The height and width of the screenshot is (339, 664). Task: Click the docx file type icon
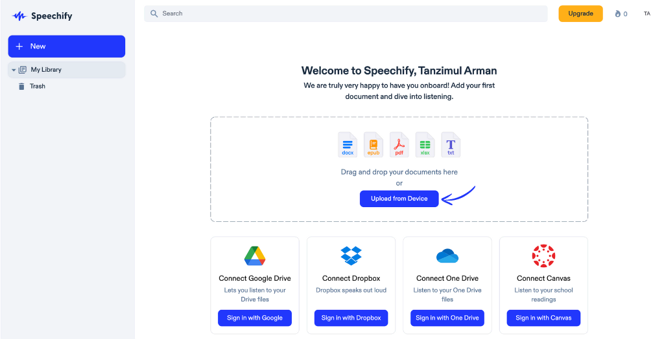point(348,144)
